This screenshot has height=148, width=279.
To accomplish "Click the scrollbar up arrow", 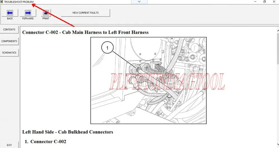I will tap(278, 31).
